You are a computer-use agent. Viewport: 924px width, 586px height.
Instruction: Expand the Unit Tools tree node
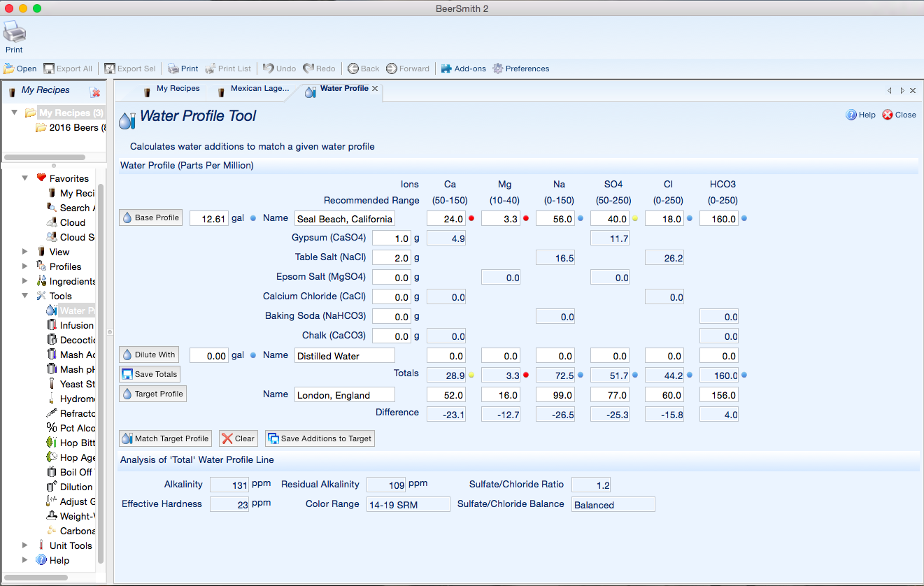[x=25, y=545]
